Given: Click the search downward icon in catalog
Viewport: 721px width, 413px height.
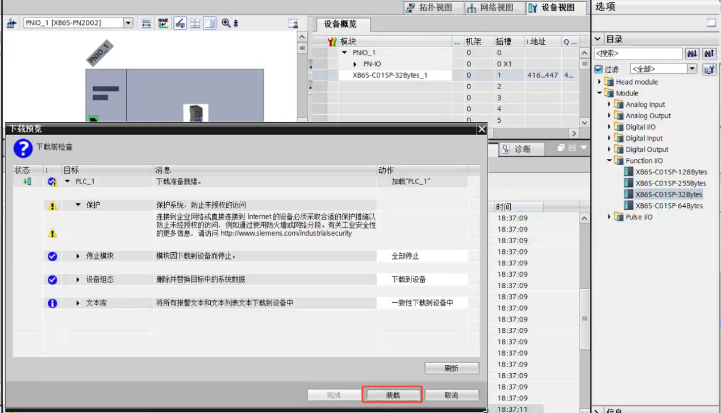Looking at the screenshot, I should click(x=692, y=53).
